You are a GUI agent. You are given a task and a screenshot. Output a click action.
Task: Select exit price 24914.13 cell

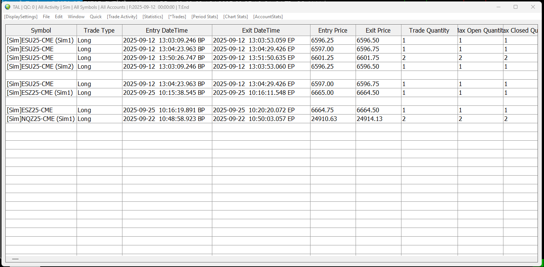(x=378, y=119)
